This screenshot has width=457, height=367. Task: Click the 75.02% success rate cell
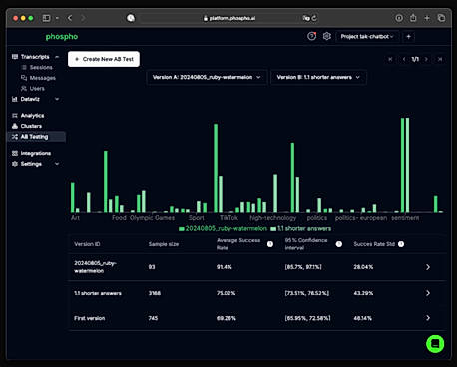pos(226,293)
